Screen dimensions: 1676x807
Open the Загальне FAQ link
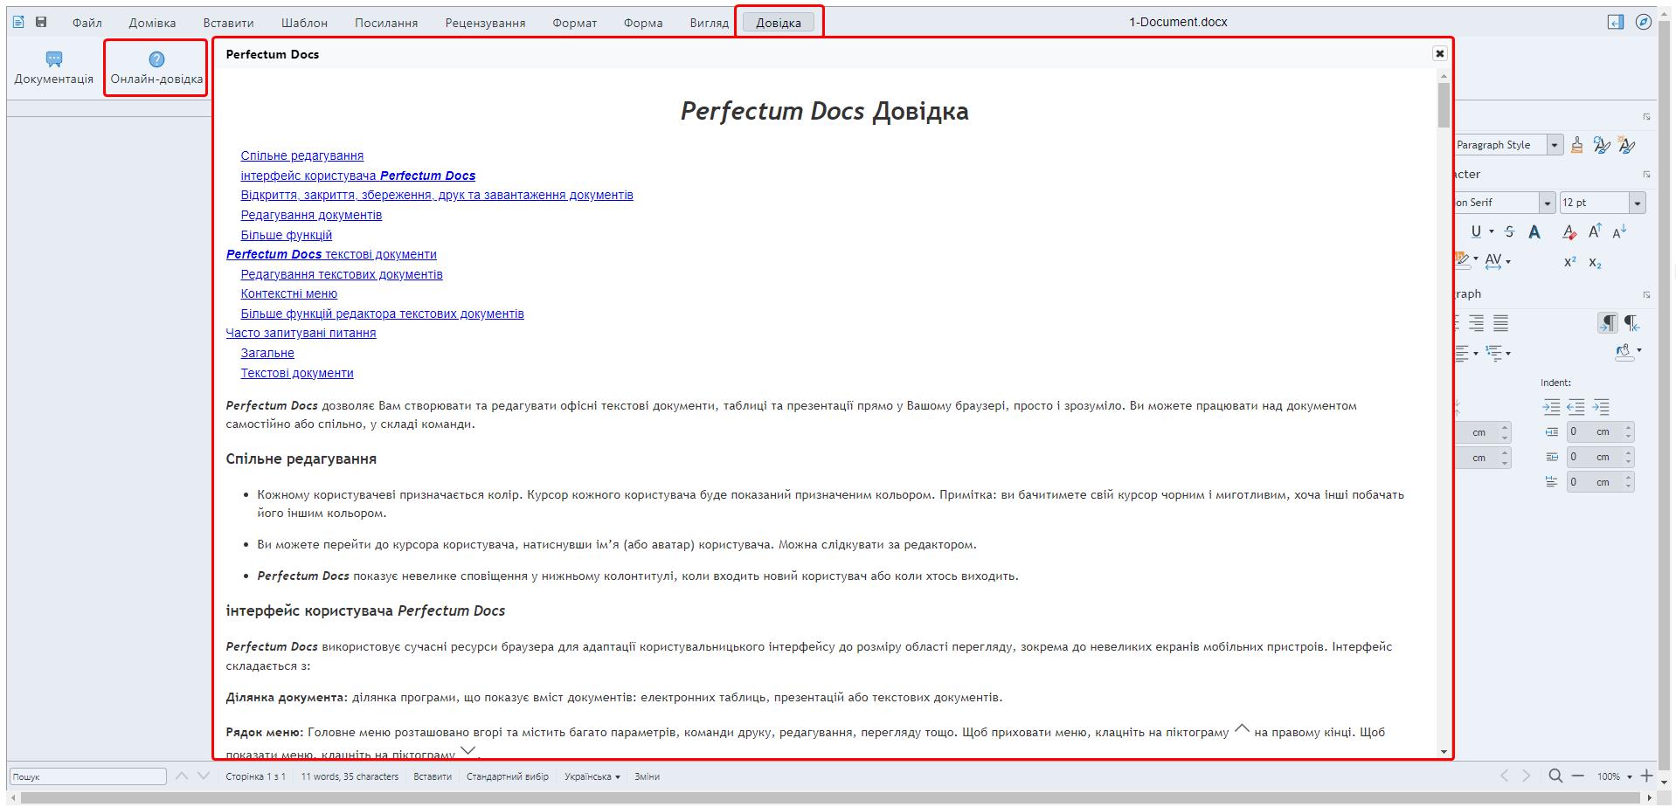tap(267, 353)
